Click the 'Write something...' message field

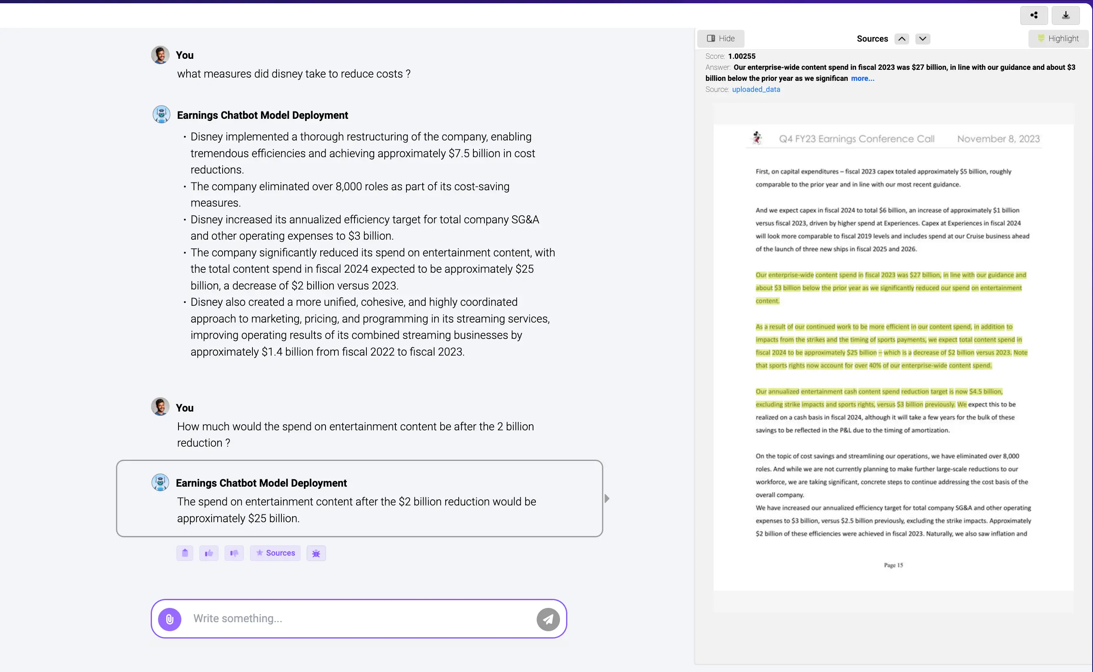click(360, 618)
